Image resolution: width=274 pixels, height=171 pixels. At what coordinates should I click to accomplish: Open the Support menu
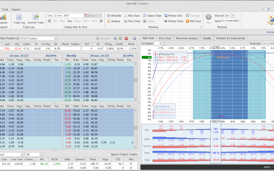click(16, 9)
